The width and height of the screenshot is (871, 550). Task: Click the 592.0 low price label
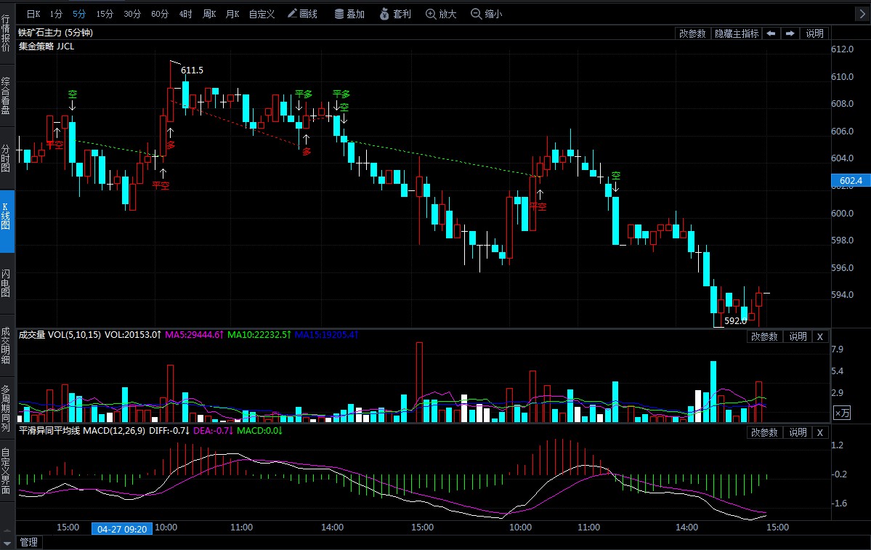[735, 320]
